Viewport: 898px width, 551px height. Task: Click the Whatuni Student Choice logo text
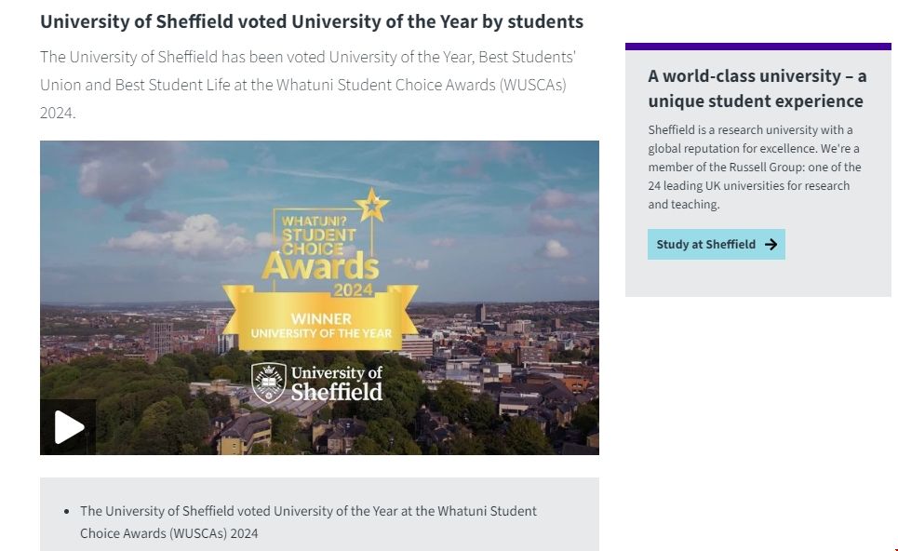pos(318,234)
